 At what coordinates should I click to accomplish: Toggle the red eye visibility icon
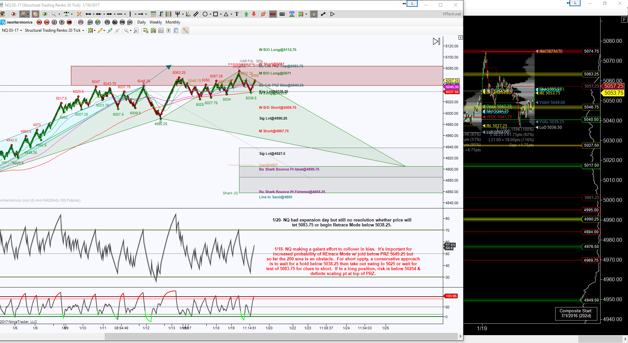coord(13,14)
